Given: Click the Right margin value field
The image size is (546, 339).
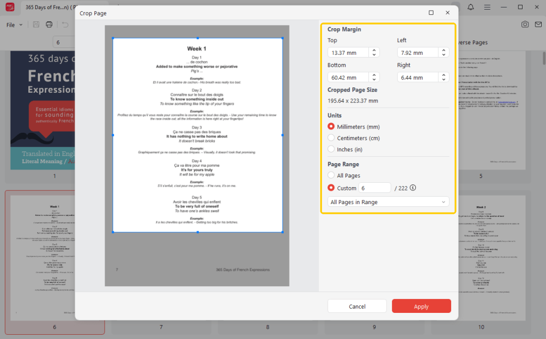Looking at the screenshot, I should (x=417, y=77).
